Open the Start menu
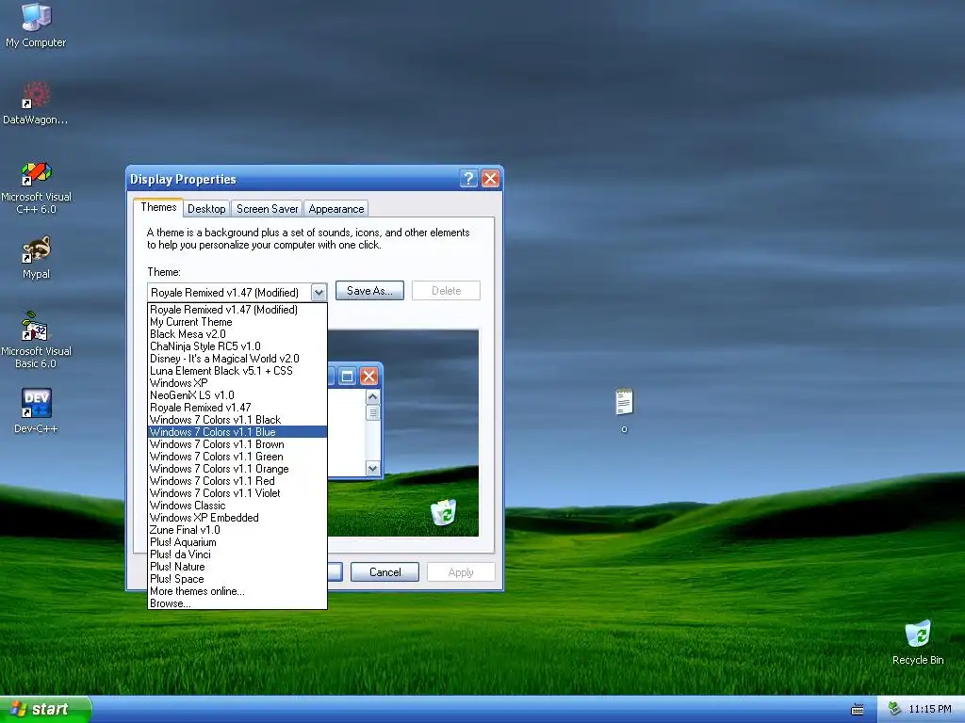 tap(45, 709)
